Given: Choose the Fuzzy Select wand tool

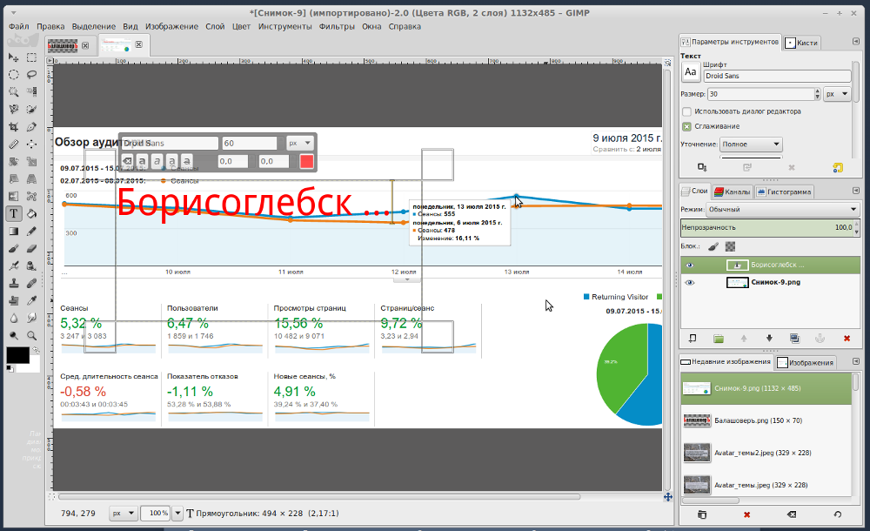Looking at the screenshot, I should pyautogui.click(x=14, y=91).
